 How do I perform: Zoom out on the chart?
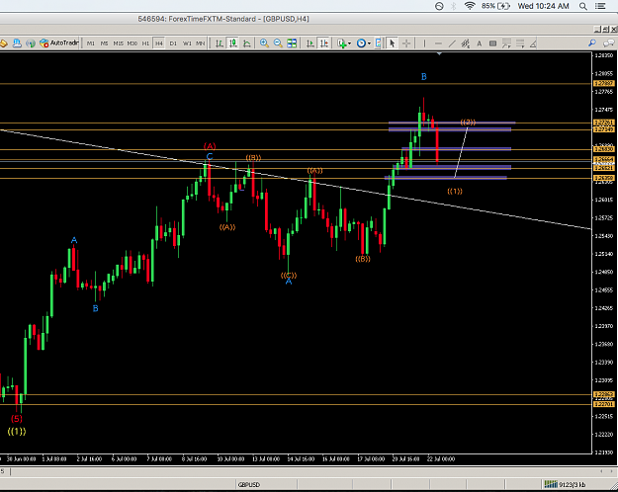click(278, 43)
